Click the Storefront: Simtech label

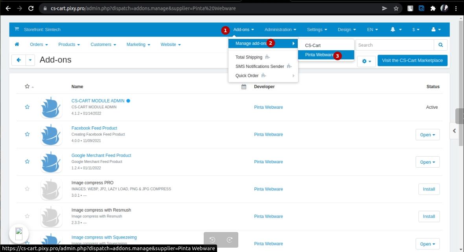[42, 29]
